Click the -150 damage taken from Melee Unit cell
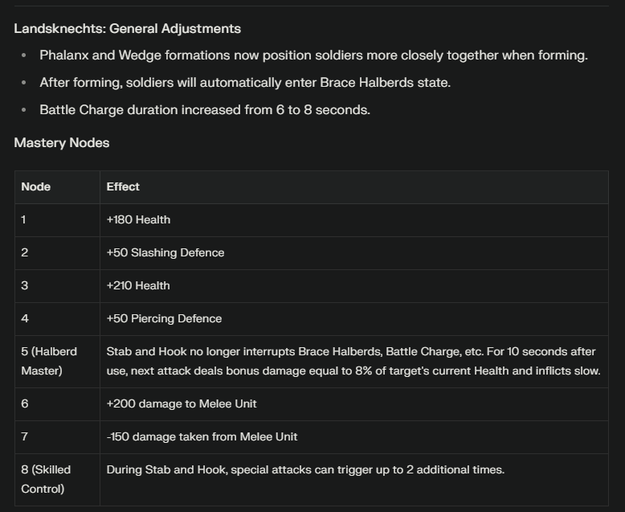The width and height of the screenshot is (625, 512). click(x=354, y=437)
